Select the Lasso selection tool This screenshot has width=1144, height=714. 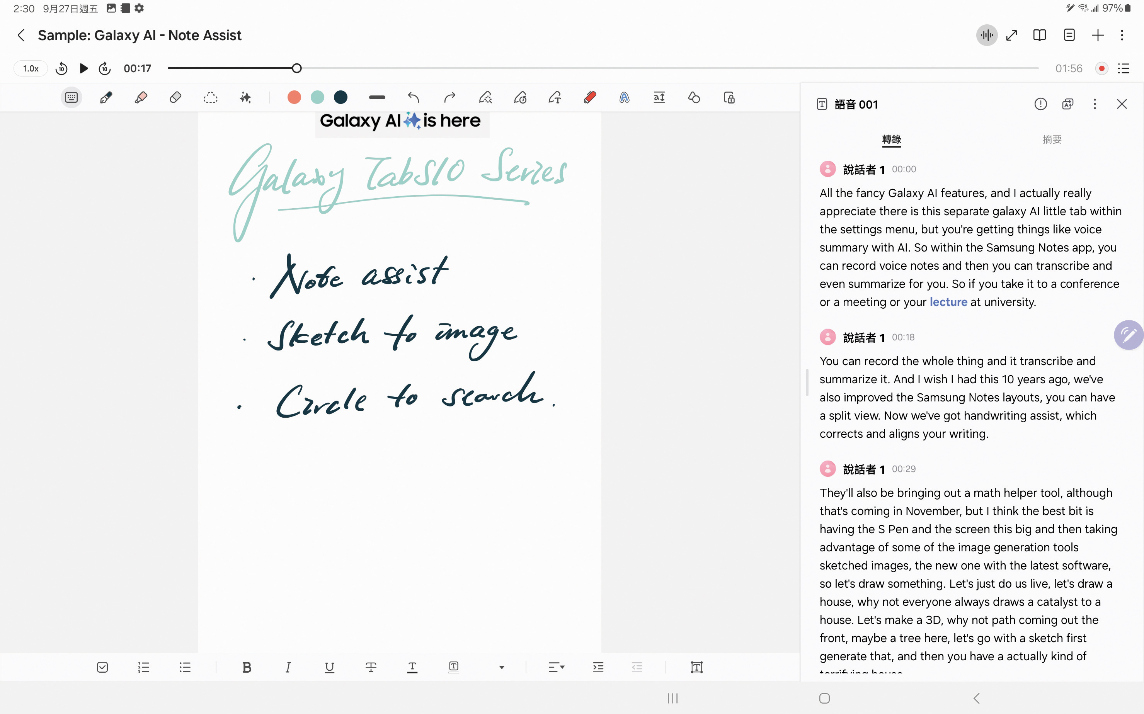click(210, 98)
